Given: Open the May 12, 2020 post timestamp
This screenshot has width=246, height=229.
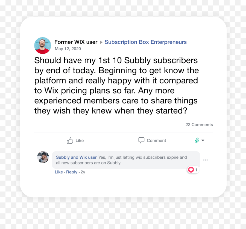Looking at the screenshot, I should click(68, 49).
